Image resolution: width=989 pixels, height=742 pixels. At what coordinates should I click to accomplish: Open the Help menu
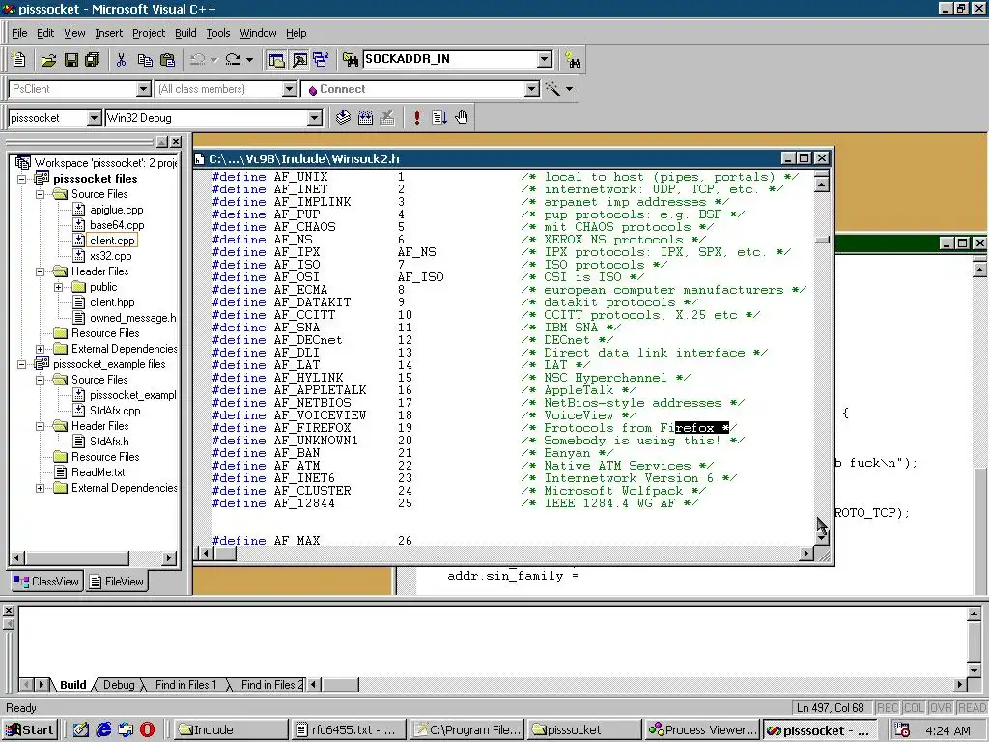click(x=296, y=33)
